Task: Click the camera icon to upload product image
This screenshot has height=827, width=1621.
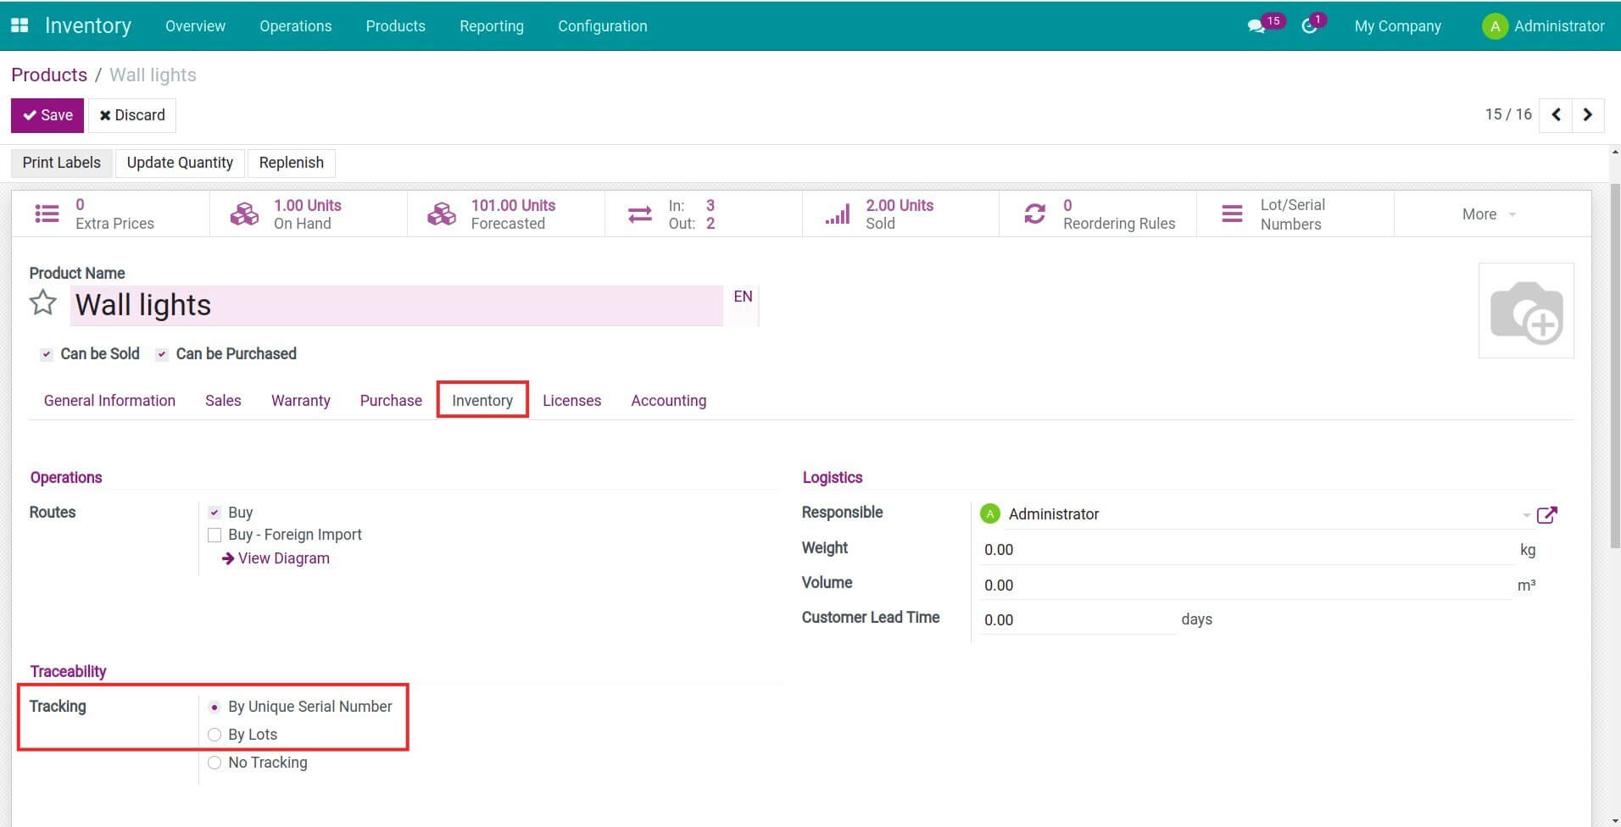Action: tap(1525, 311)
